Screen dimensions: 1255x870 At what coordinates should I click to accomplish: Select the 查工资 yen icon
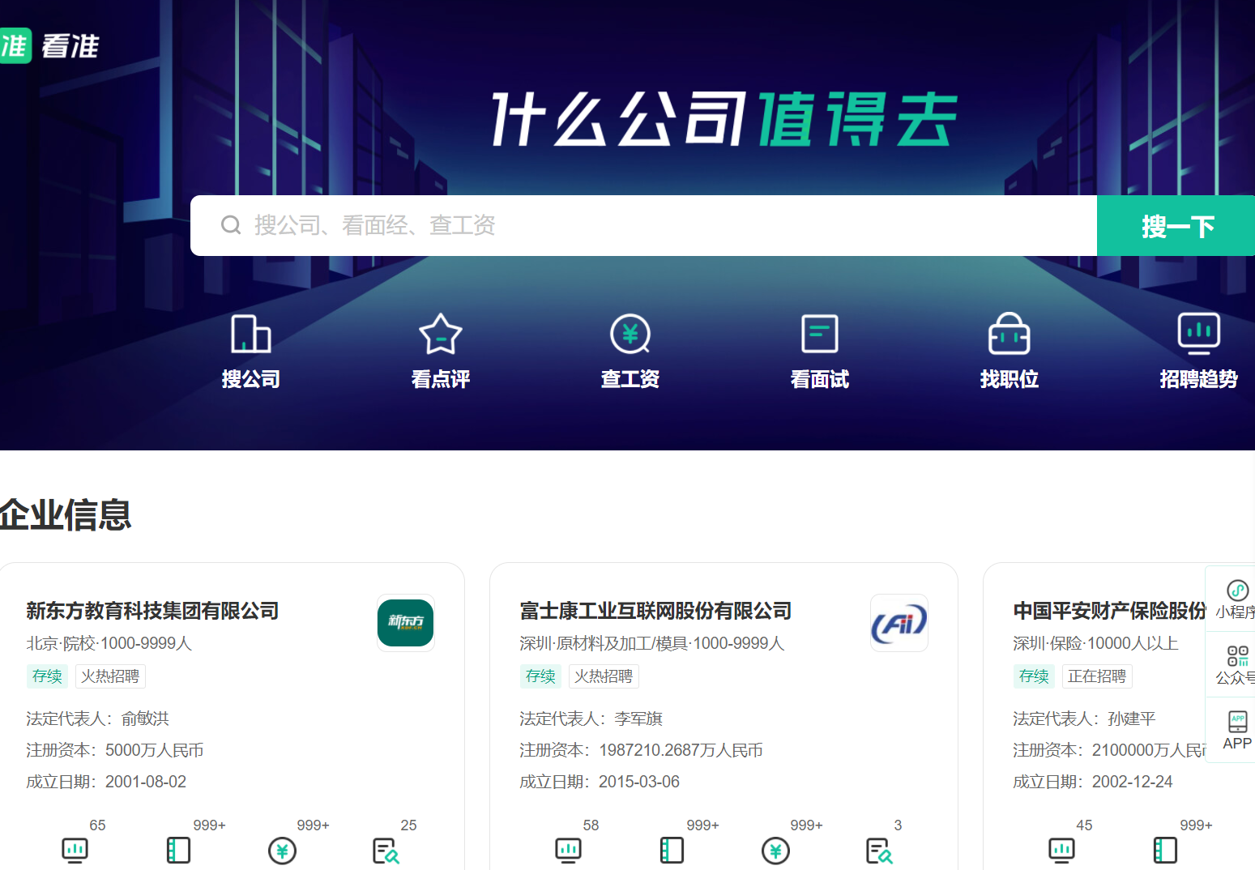pyautogui.click(x=630, y=334)
